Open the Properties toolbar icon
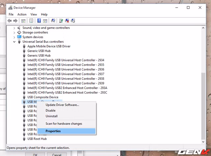The width and height of the screenshot is (211, 156). coord(31,21)
